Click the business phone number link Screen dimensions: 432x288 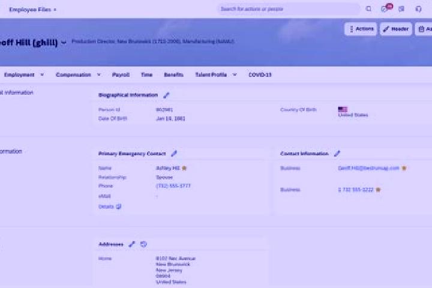355,190
